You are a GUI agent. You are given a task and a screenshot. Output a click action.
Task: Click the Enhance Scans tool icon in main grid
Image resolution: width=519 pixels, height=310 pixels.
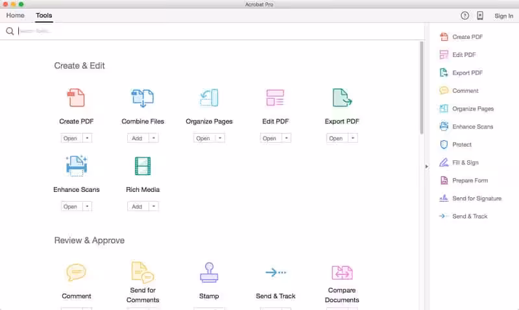tap(77, 166)
